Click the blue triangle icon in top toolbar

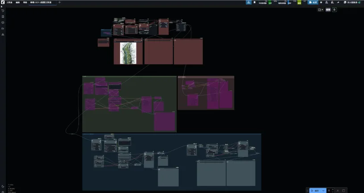coord(248,2)
